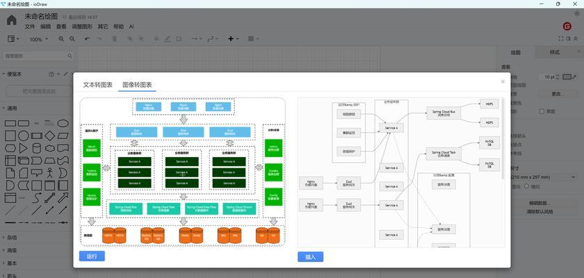Click the 插入 insert button
Image resolution: width=584 pixels, height=278 pixels.
point(310,256)
